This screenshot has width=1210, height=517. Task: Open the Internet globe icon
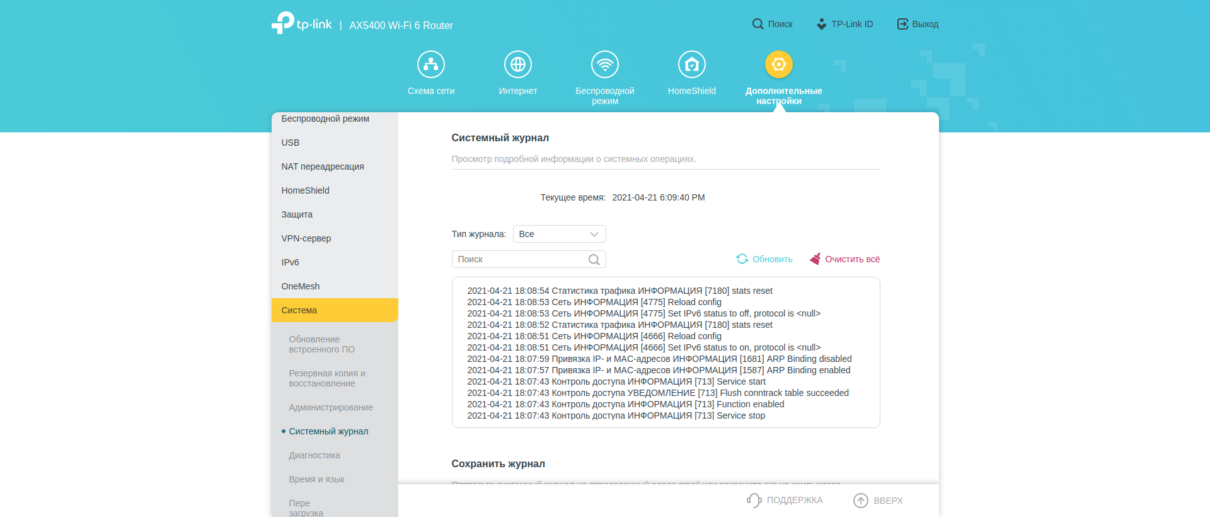518,64
